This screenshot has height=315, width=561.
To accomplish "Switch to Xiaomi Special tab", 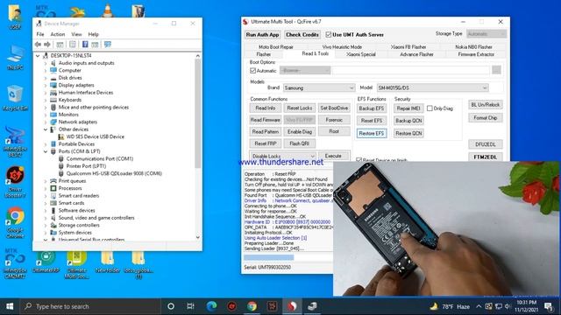I will click(x=361, y=54).
